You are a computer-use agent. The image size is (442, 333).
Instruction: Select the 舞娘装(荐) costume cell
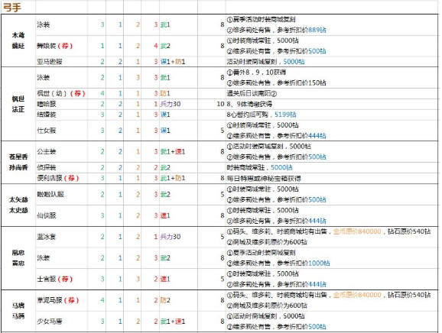click(x=61, y=46)
